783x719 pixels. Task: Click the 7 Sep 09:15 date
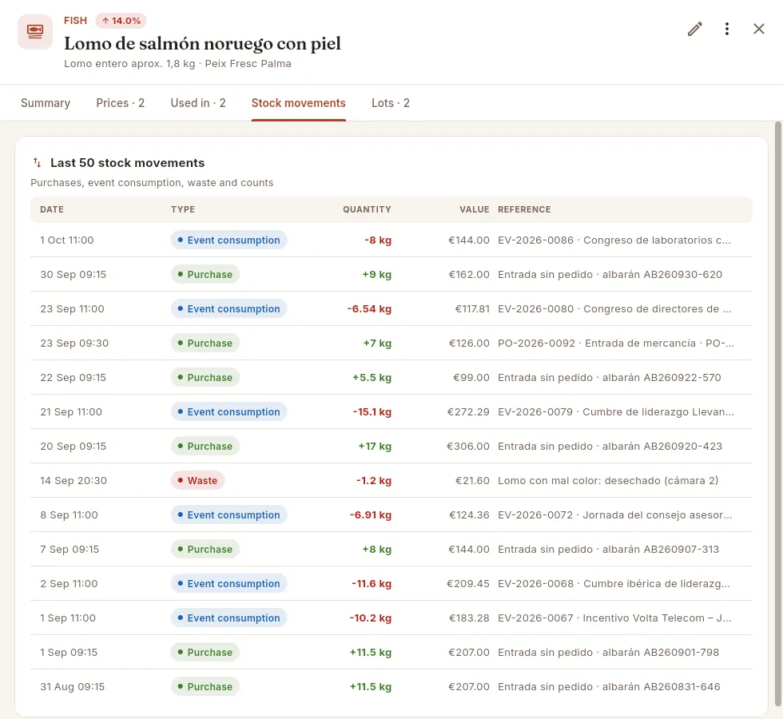(70, 550)
